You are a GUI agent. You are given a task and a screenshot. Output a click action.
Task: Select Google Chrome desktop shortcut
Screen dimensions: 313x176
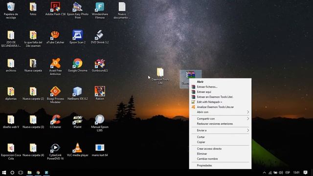[78, 65]
